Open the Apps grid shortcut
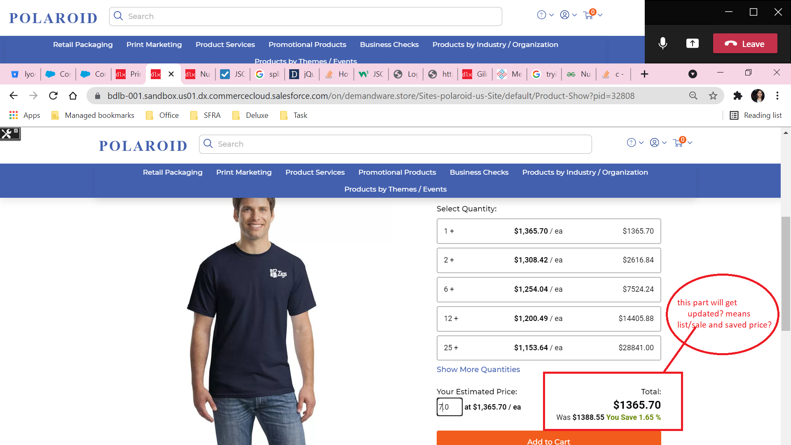791x445 pixels. coord(25,115)
